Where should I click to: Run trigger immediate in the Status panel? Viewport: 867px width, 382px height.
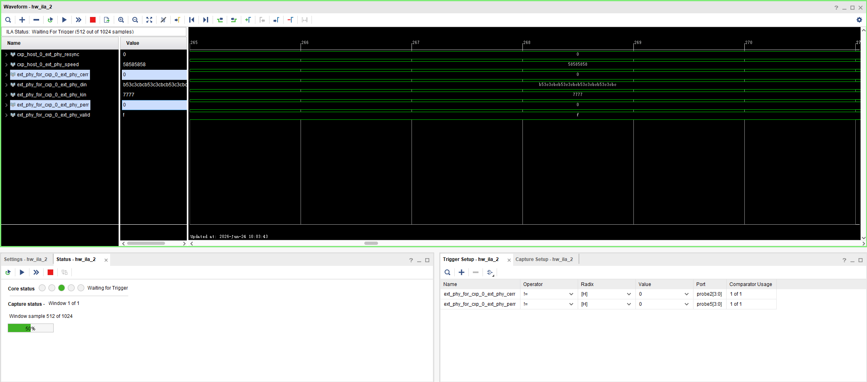(x=36, y=272)
